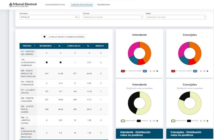
Task: Advance legend page in Concejales votos no positivos
Action: (x=208, y=121)
